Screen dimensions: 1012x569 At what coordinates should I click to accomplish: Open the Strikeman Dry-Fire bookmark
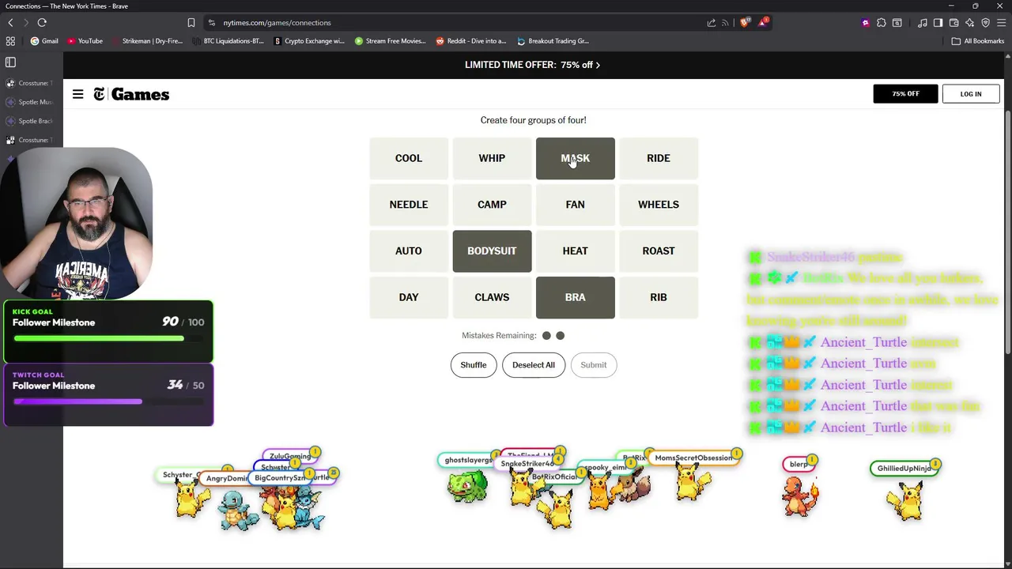point(147,41)
